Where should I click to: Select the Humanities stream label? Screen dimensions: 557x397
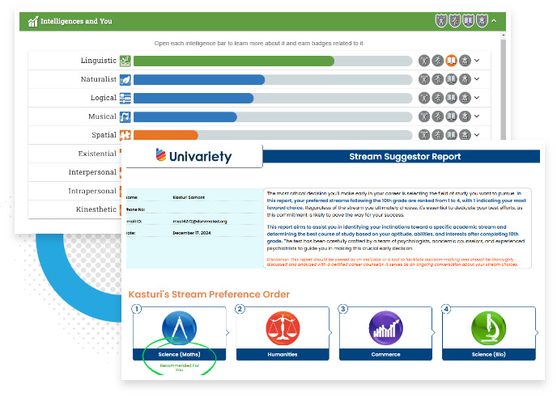pyautogui.click(x=283, y=354)
